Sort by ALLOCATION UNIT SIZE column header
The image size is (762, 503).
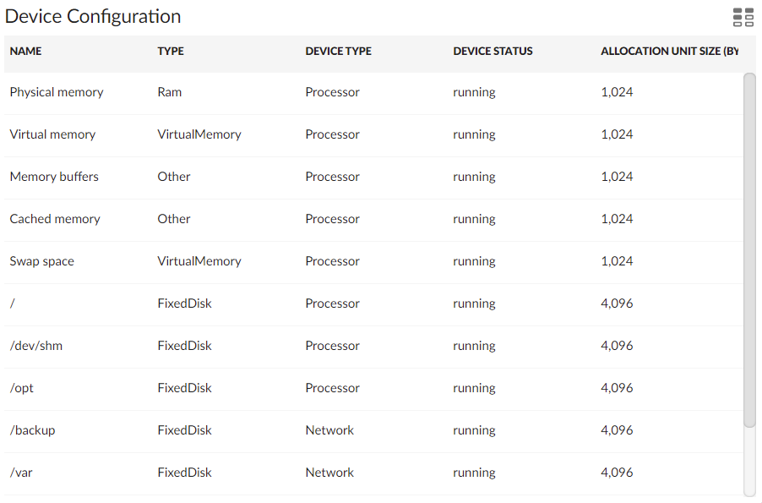click(669, 52)
